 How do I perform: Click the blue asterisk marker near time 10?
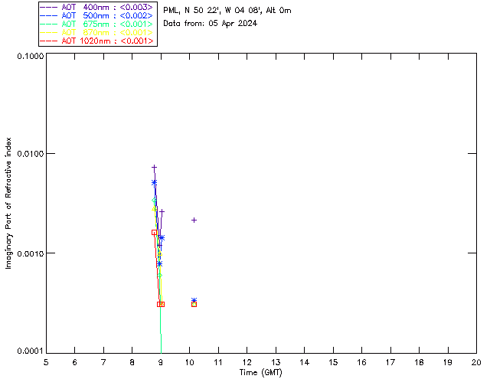[194, 300]
